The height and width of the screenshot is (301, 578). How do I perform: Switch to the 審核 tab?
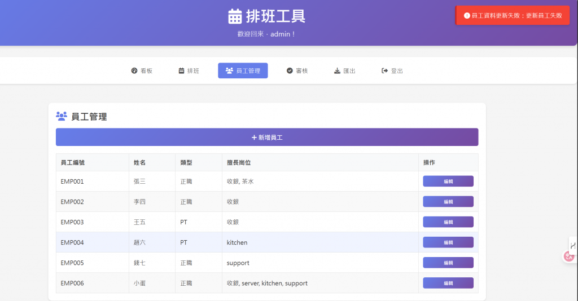pos(297,70)
